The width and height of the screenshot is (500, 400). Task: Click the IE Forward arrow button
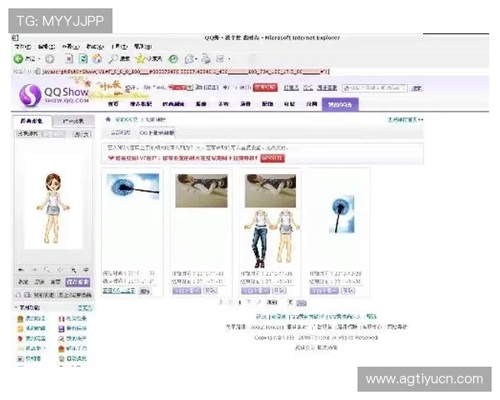(49, 59)
